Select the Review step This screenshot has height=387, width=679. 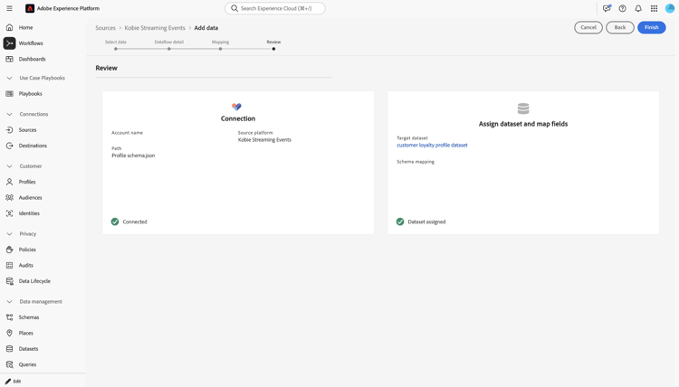[x=273, y=45]
